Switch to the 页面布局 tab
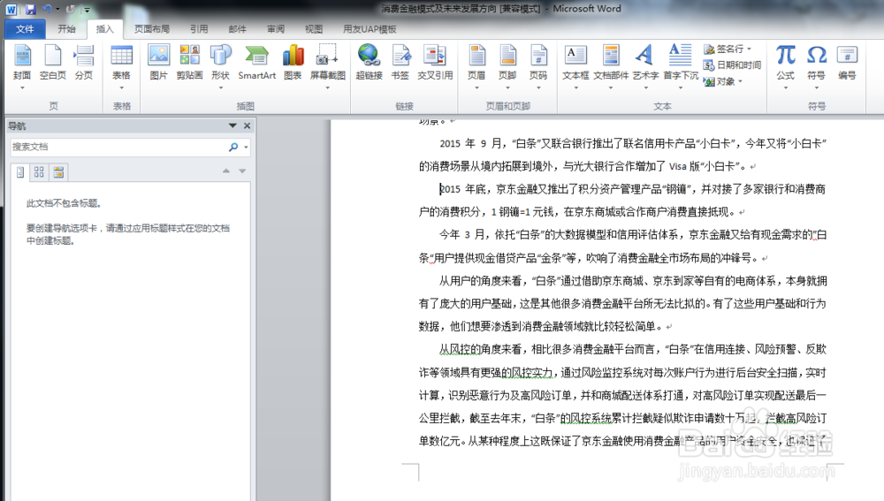 click(x=152, y=29)
